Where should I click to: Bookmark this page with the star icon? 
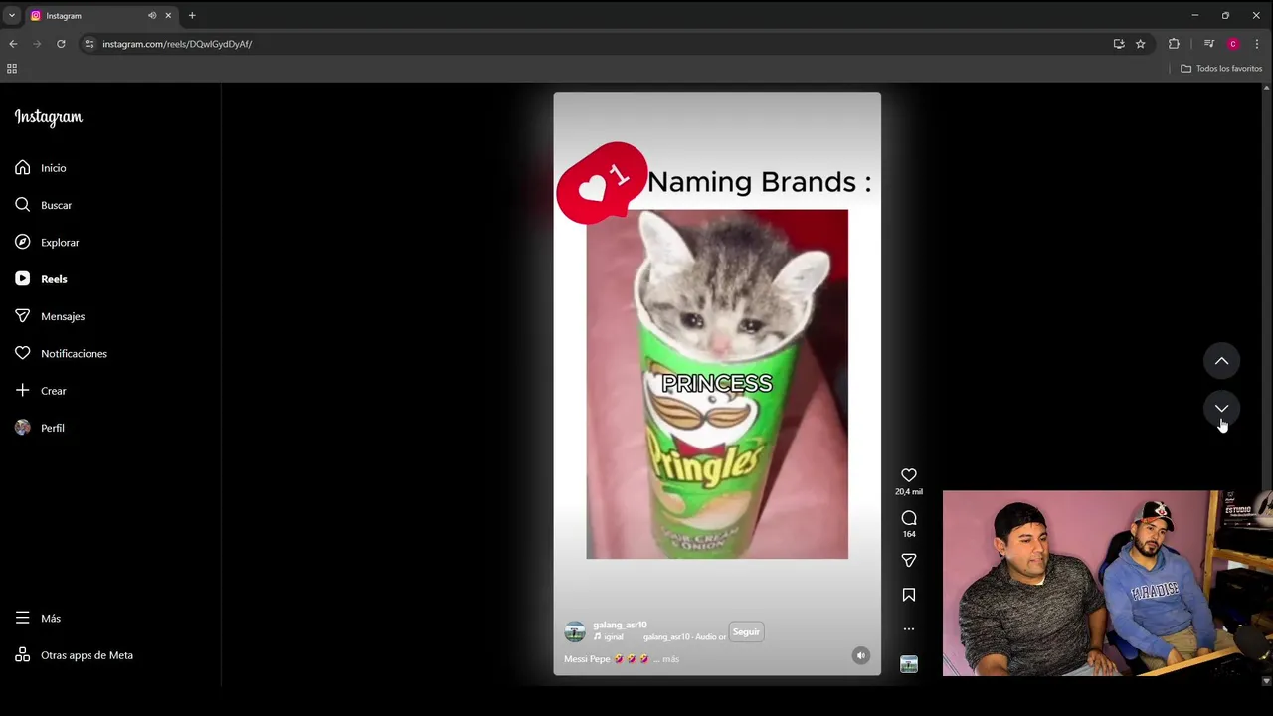1141,44
